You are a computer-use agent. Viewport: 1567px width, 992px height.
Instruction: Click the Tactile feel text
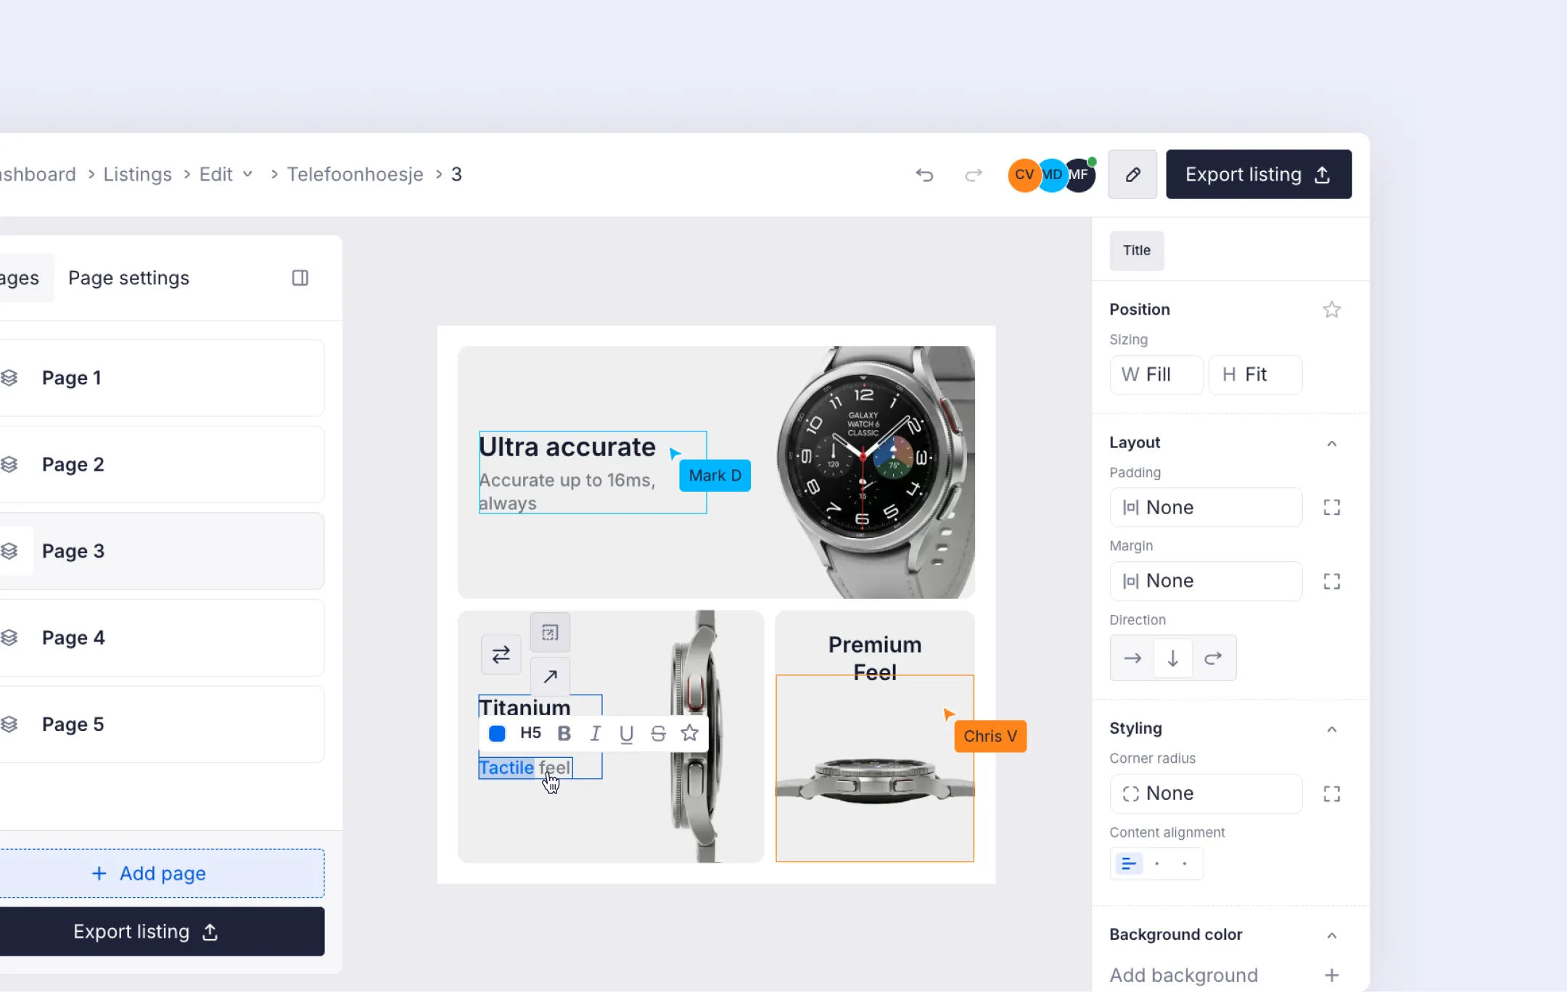click(525, 767)
